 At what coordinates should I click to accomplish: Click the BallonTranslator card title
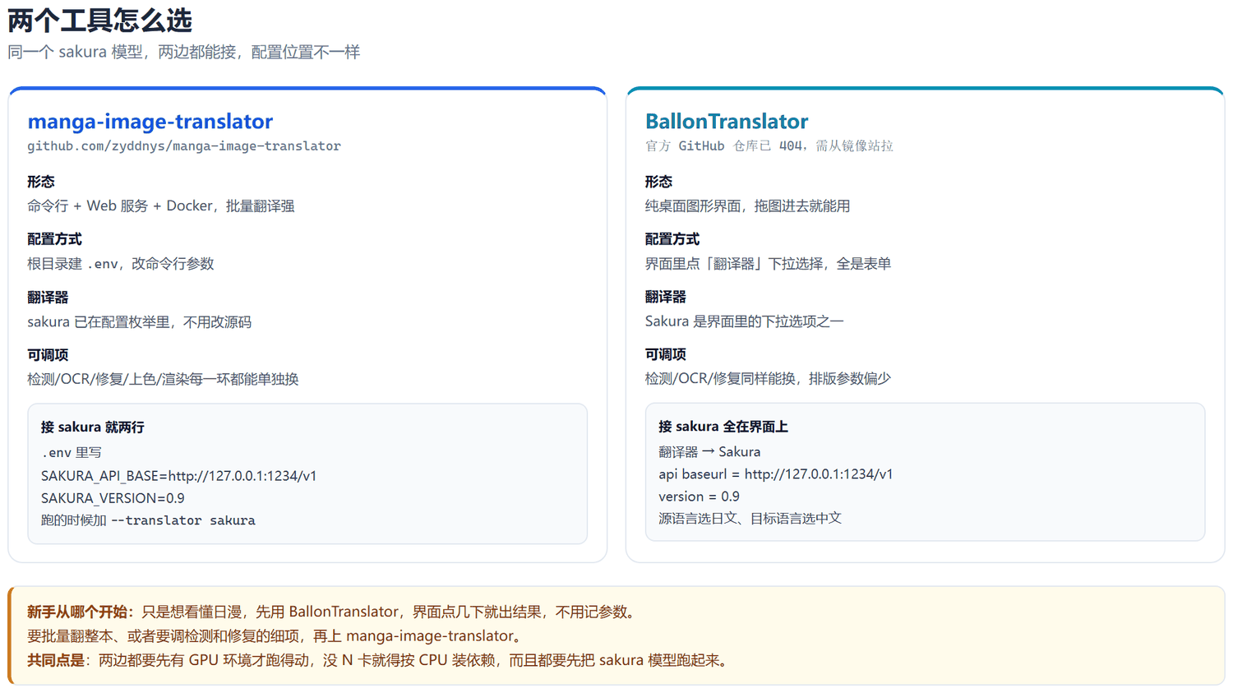point(727,122)
